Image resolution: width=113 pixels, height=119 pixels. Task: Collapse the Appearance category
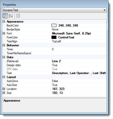tap(4, 21)
